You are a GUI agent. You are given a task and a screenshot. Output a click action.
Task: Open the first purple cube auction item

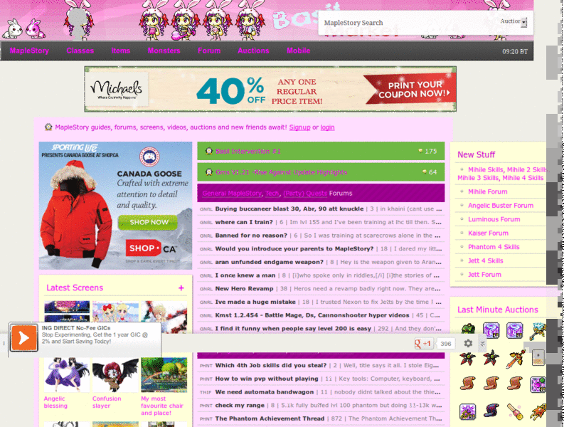tap(491, 330)
